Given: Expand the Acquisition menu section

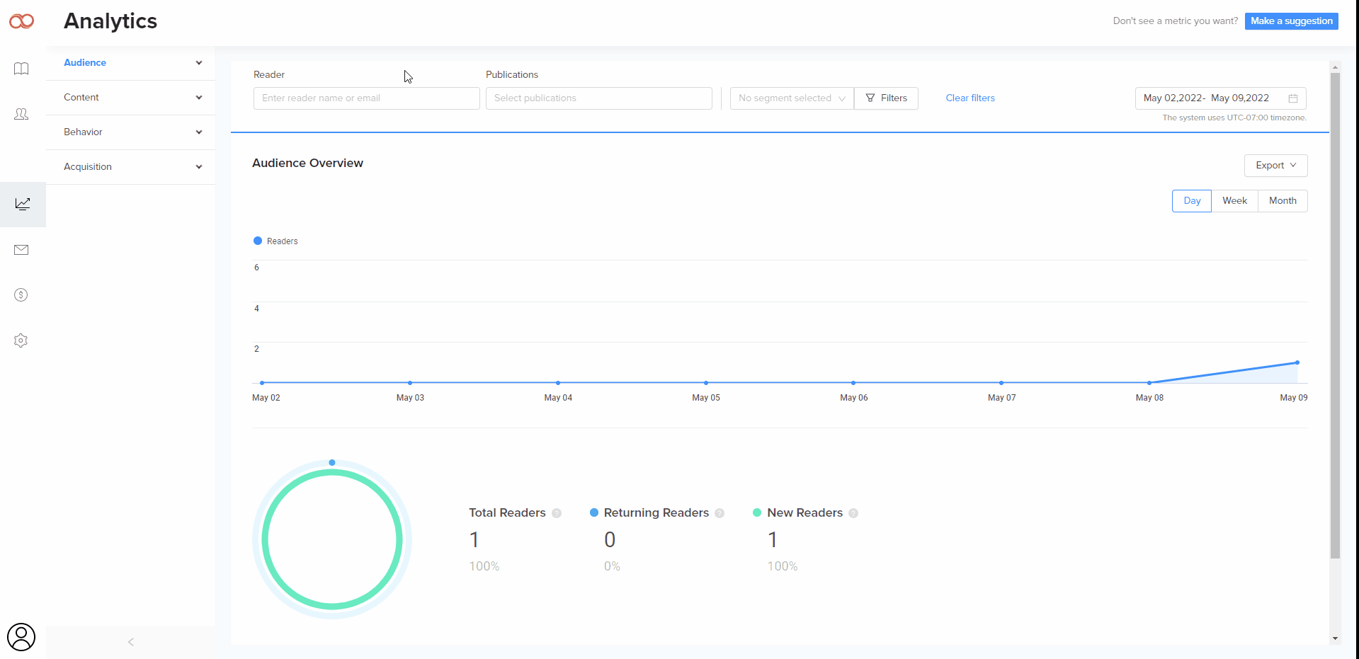Looking at the screenshot, I should coord(131,167).
